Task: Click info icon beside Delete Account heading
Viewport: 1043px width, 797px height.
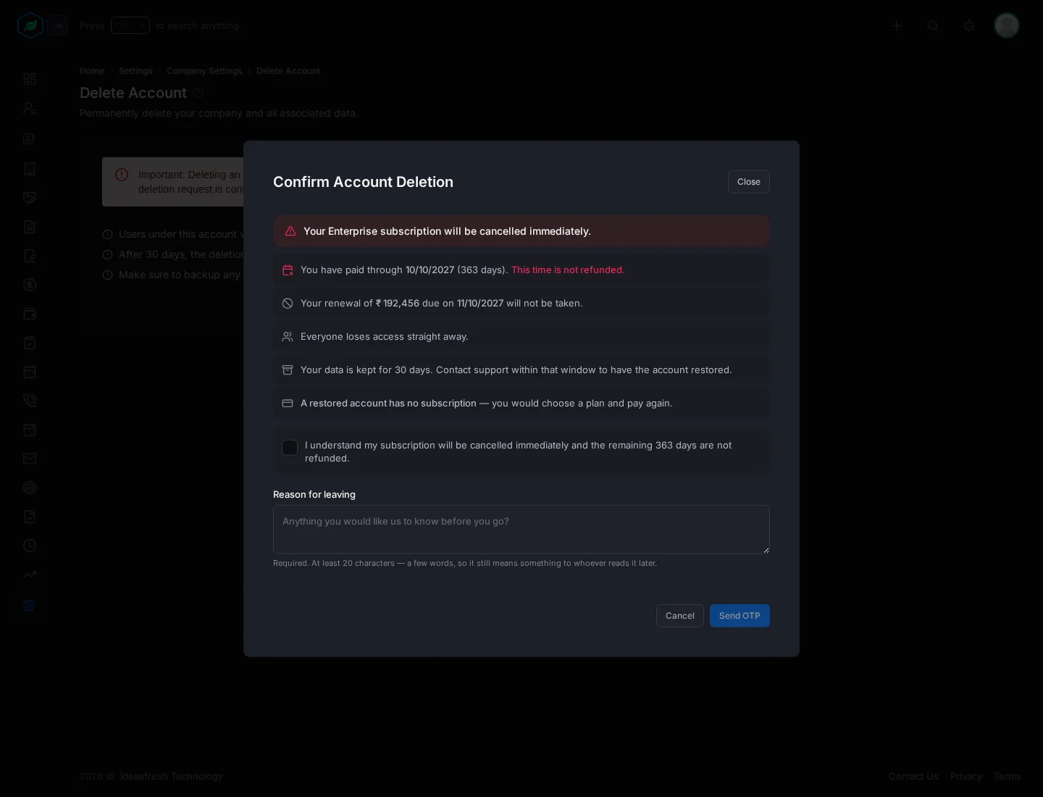Action: [198, 93]
